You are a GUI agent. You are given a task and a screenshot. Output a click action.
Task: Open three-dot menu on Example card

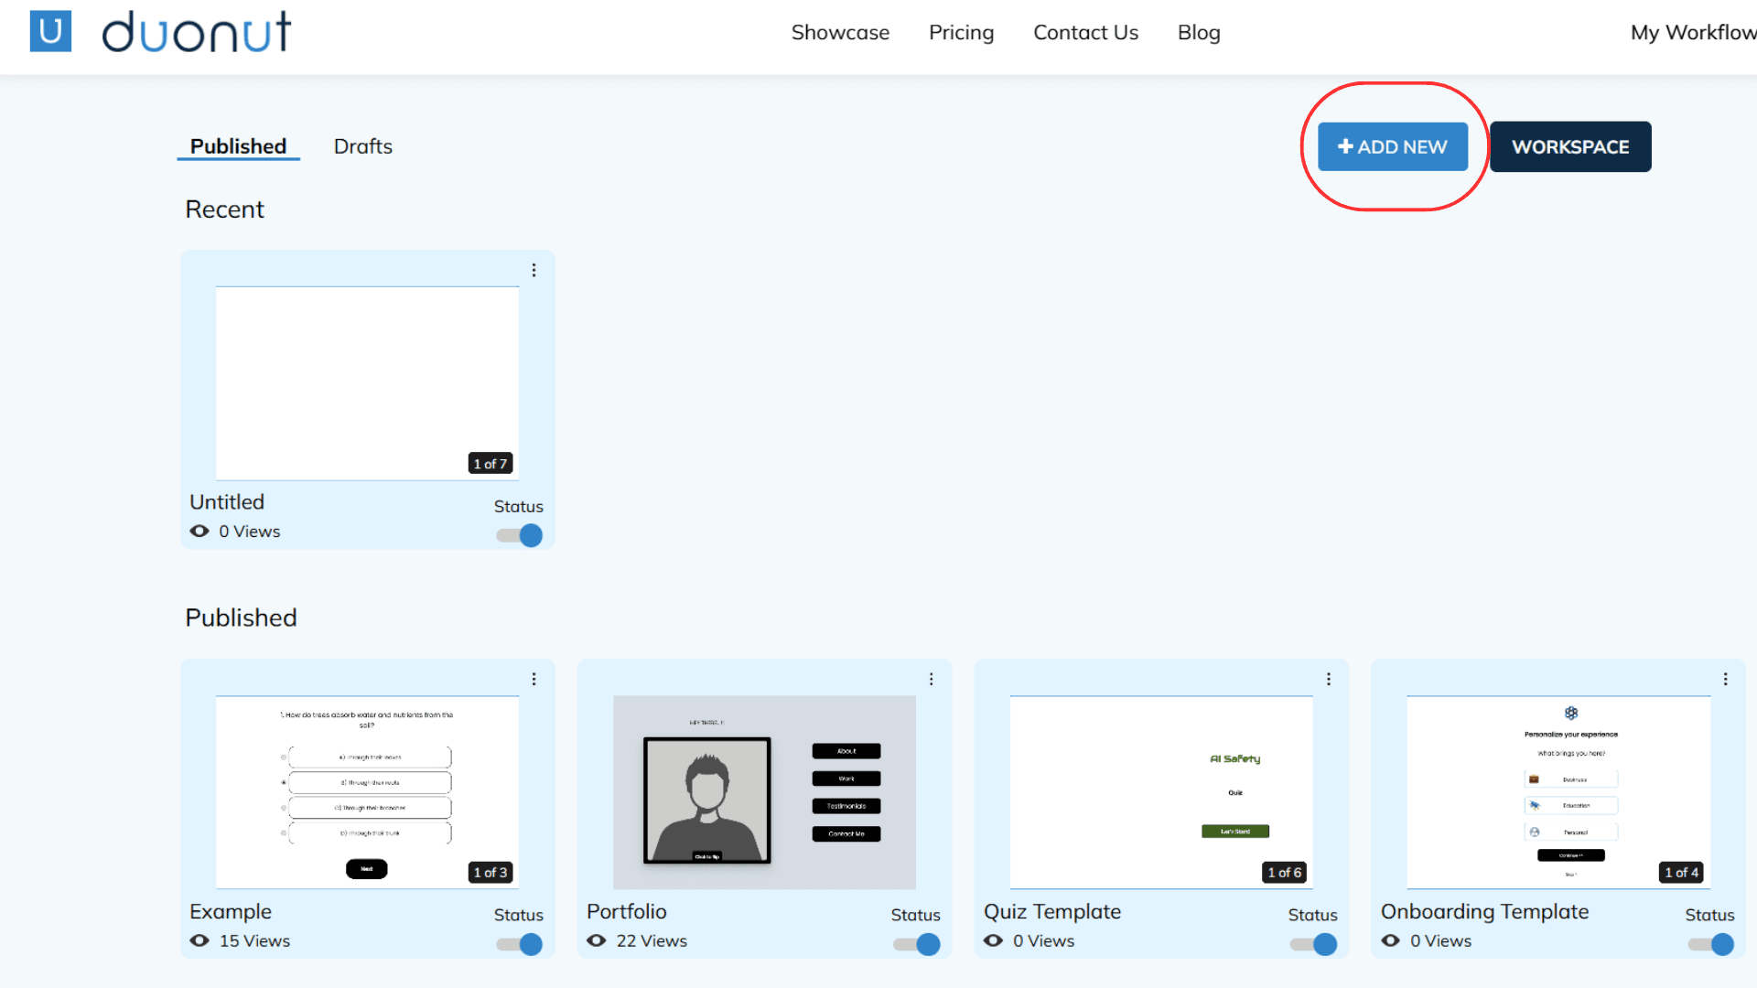pyautogui.click(x=534, y=679)
